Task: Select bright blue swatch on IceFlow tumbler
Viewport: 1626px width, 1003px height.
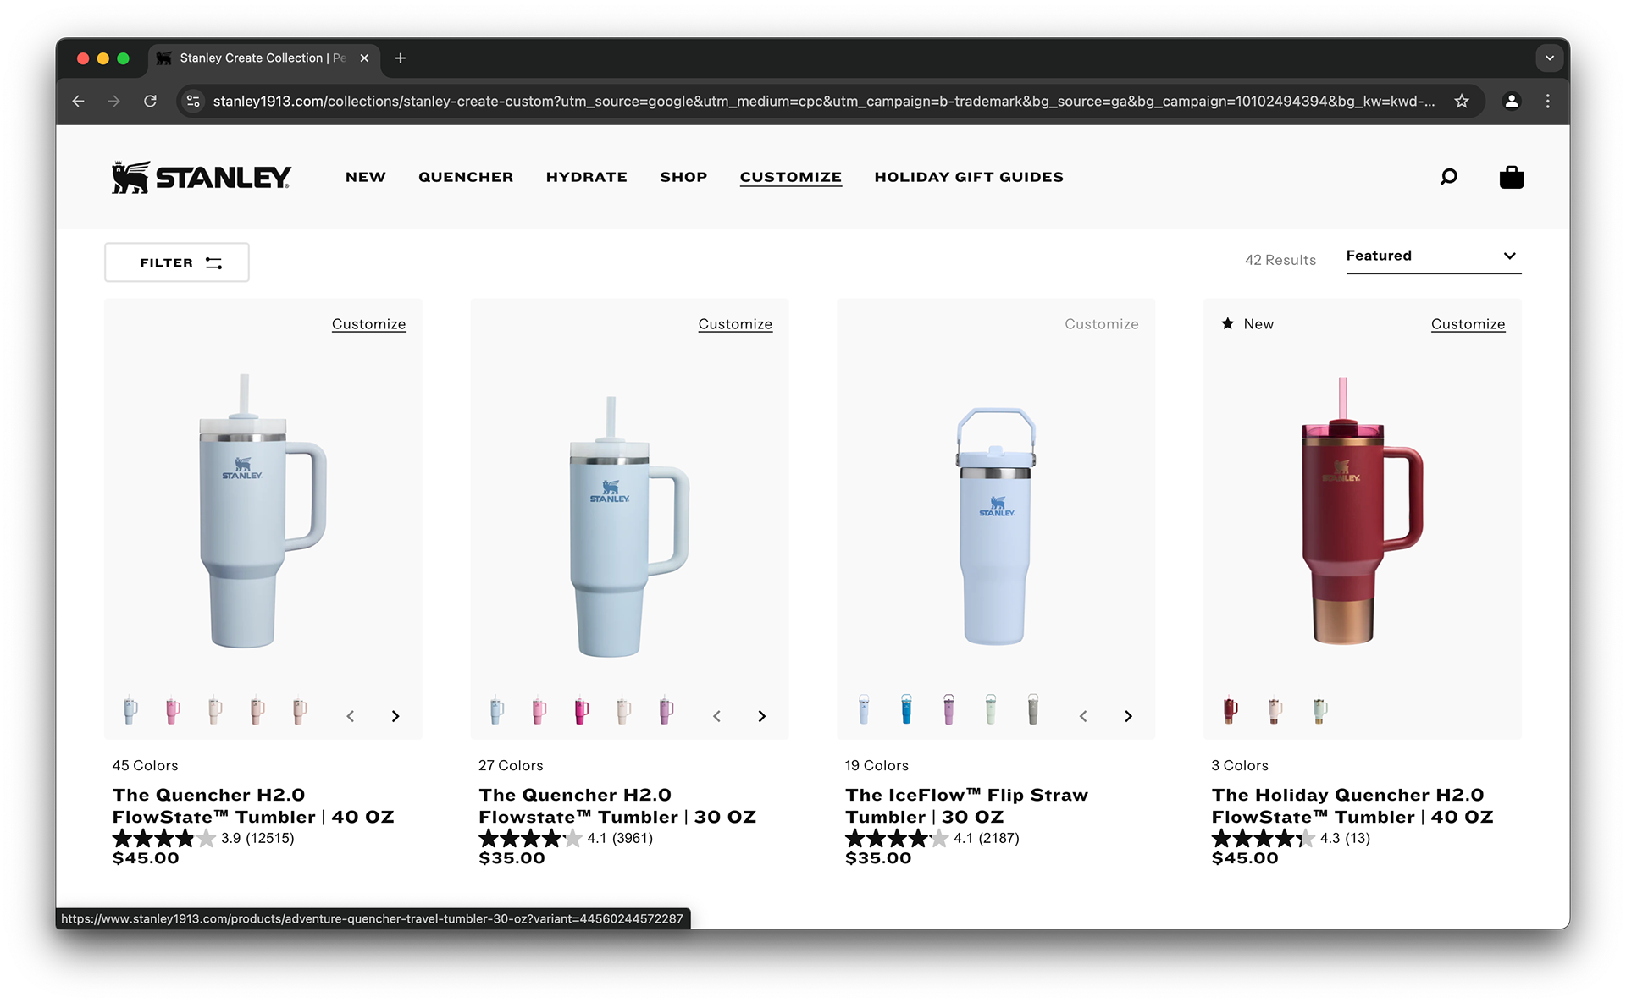Action: (906, 709)
